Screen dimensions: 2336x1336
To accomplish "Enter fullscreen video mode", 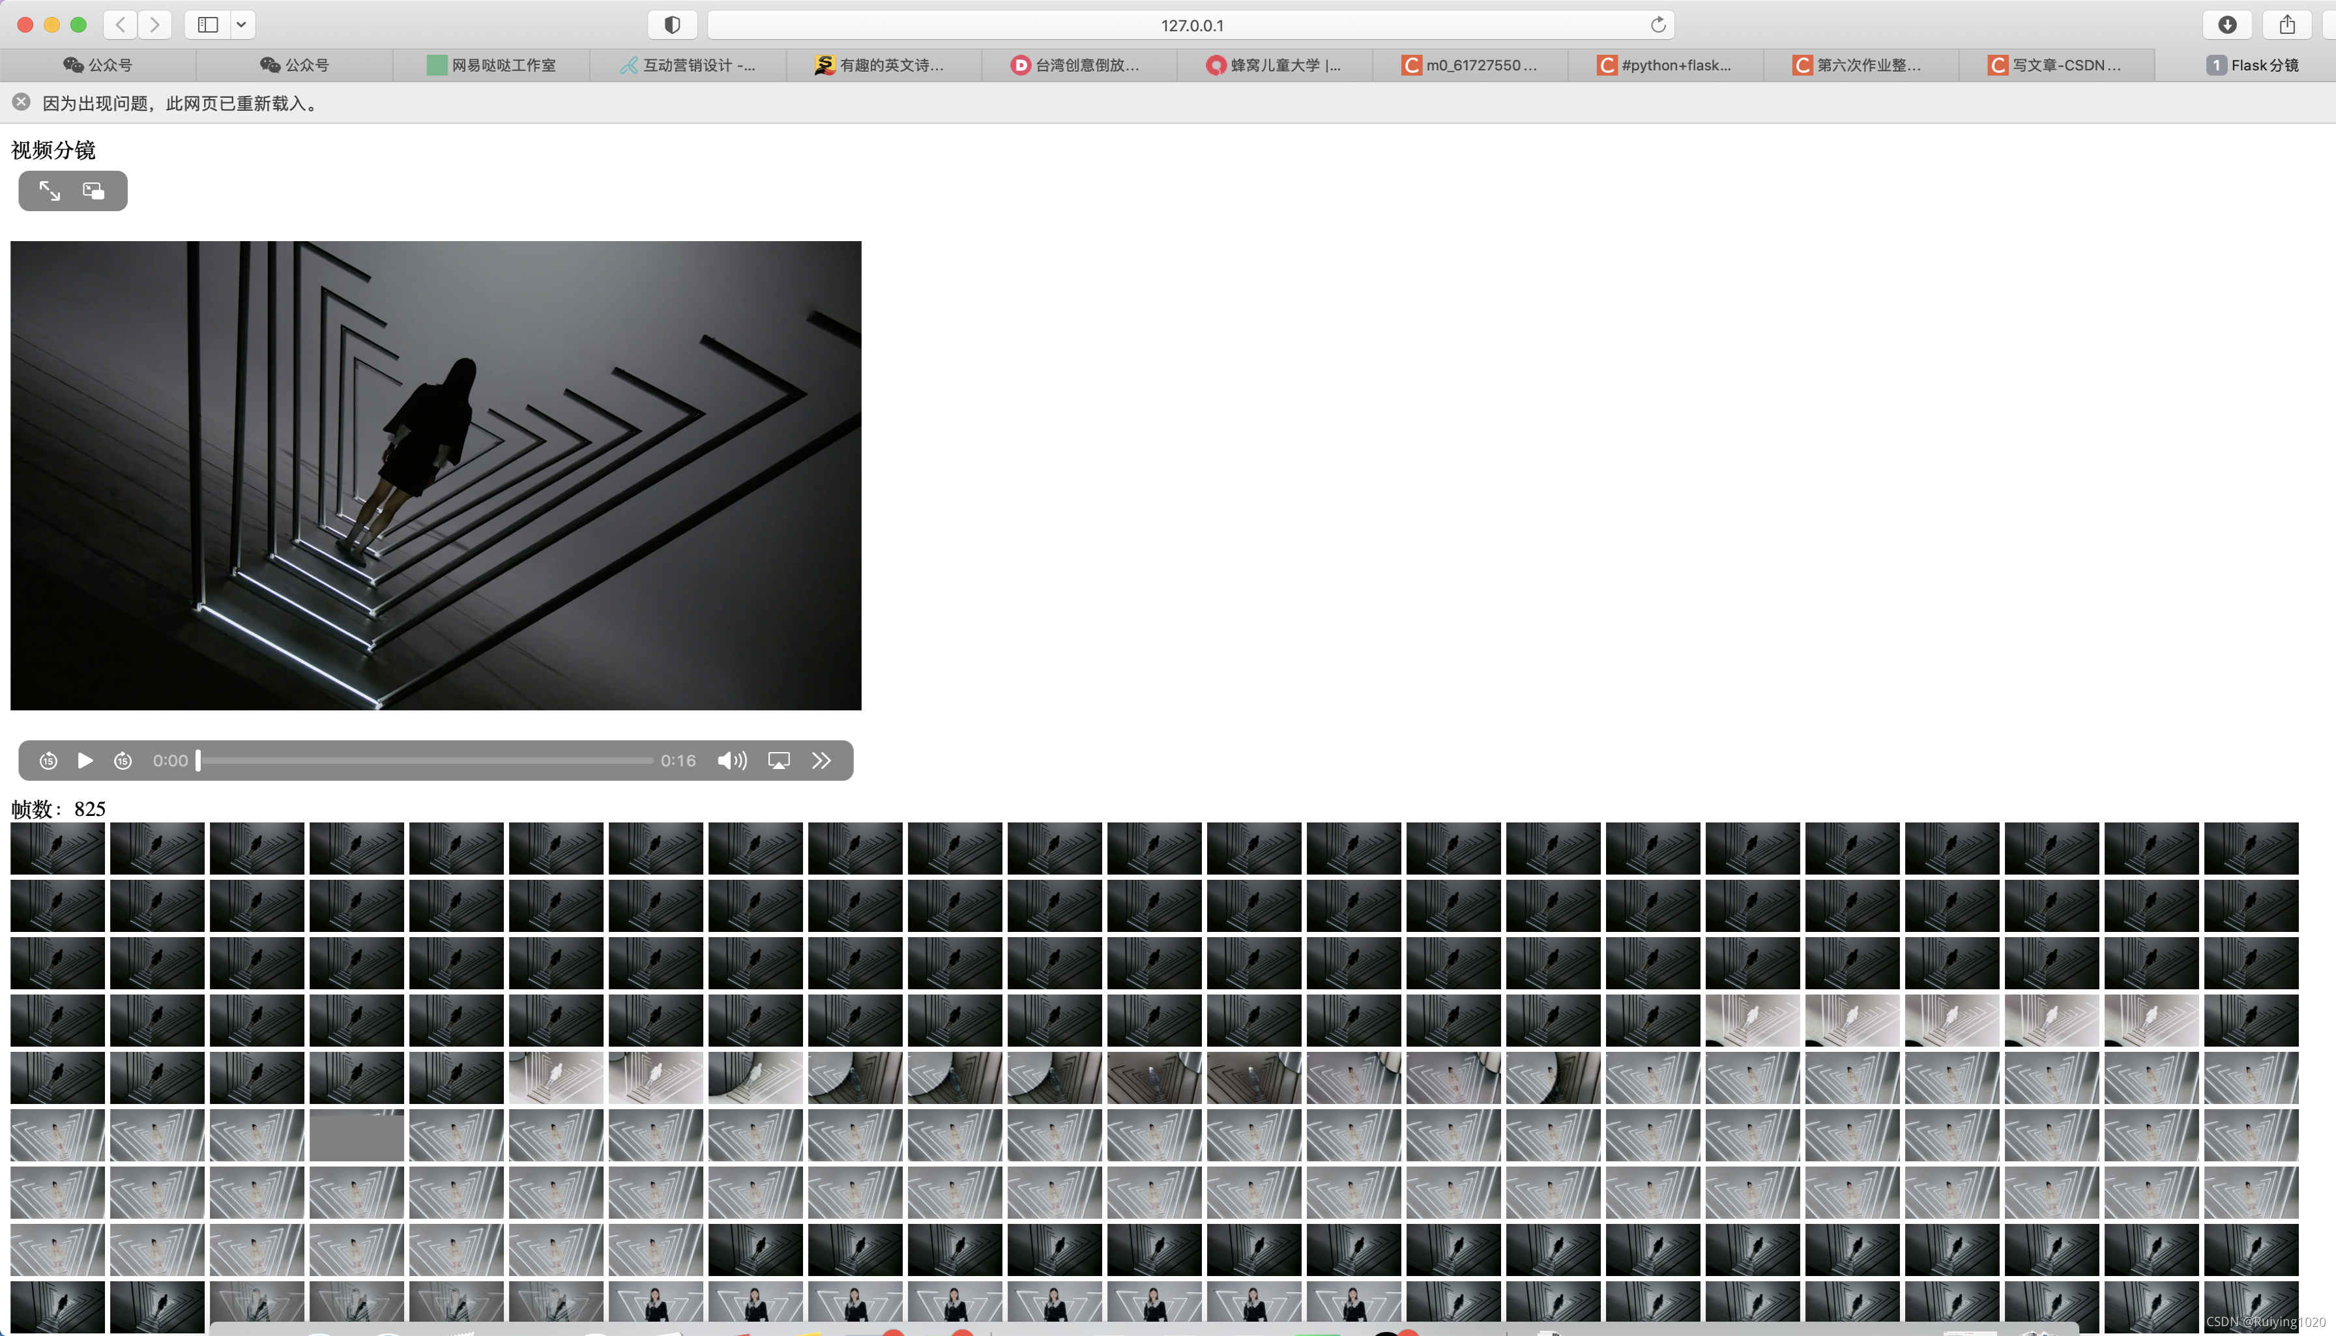I will 50,191.
